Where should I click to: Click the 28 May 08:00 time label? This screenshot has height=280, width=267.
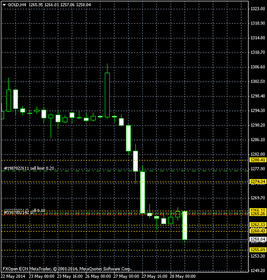pos(182,276)
